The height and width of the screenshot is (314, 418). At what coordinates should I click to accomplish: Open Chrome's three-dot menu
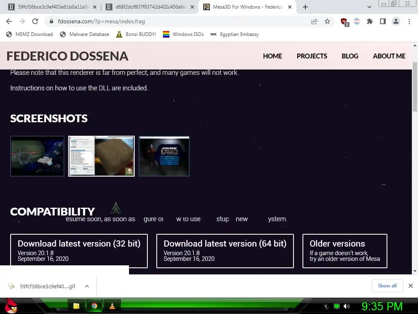tap(409, 21)
